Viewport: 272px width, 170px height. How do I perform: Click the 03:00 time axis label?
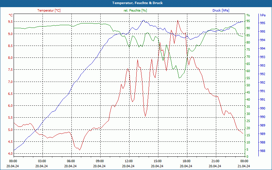pyautogui.click(x=42, y=161)
